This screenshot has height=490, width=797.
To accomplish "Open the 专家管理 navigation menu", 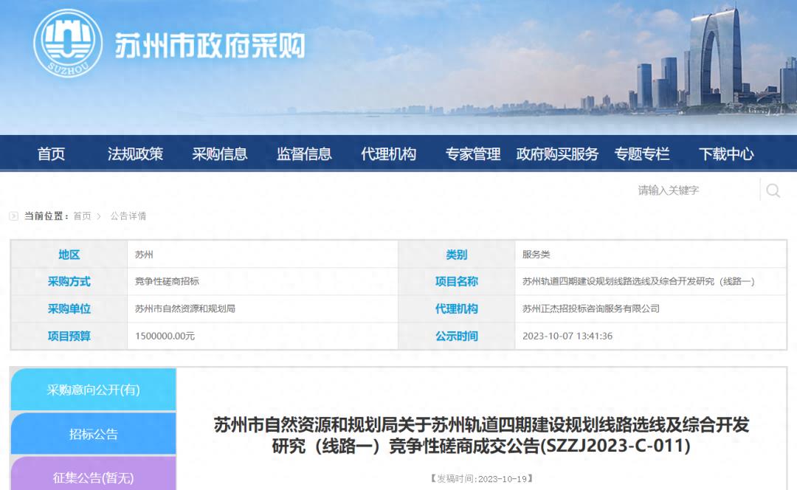I will coord(473,153).
